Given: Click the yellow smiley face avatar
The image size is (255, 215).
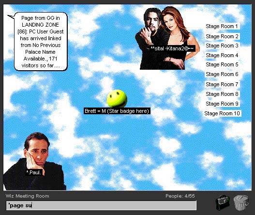Looking at the screenshot, I should click(117, 98).
